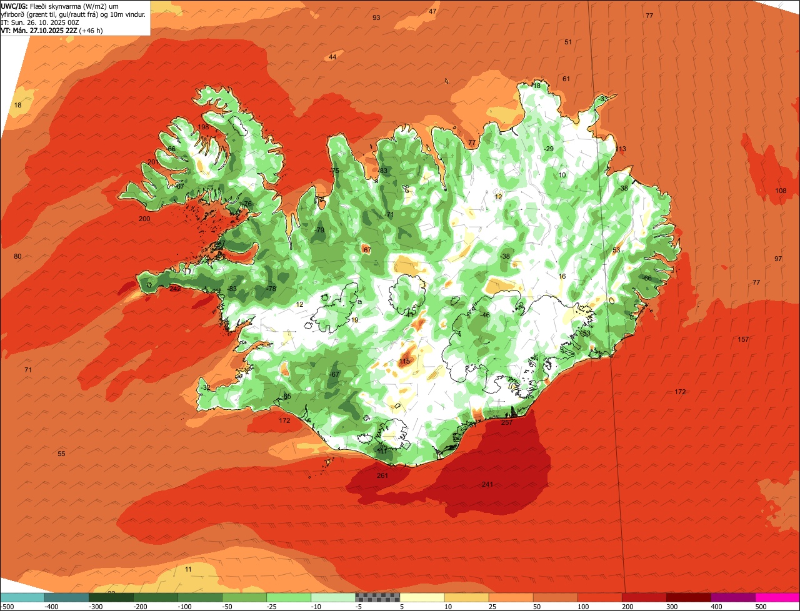Image resolution: width=800 pixels, height=611 pixels.
Task: Click the map value '242' near the peninsula
Action: [x=175, y=289]
